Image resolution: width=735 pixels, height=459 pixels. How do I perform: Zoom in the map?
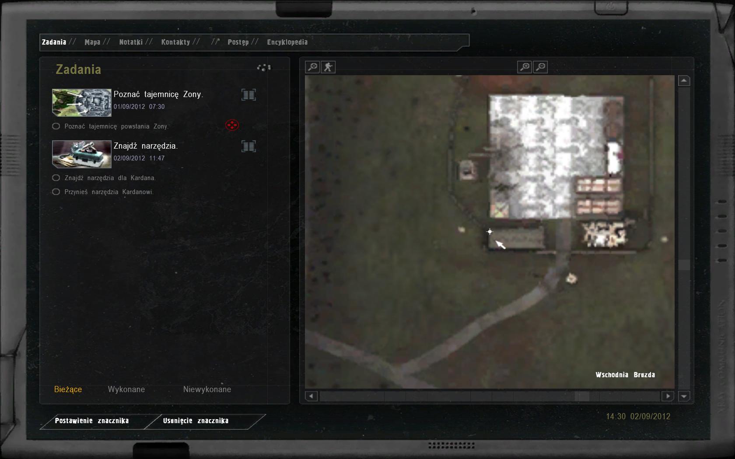525,67
